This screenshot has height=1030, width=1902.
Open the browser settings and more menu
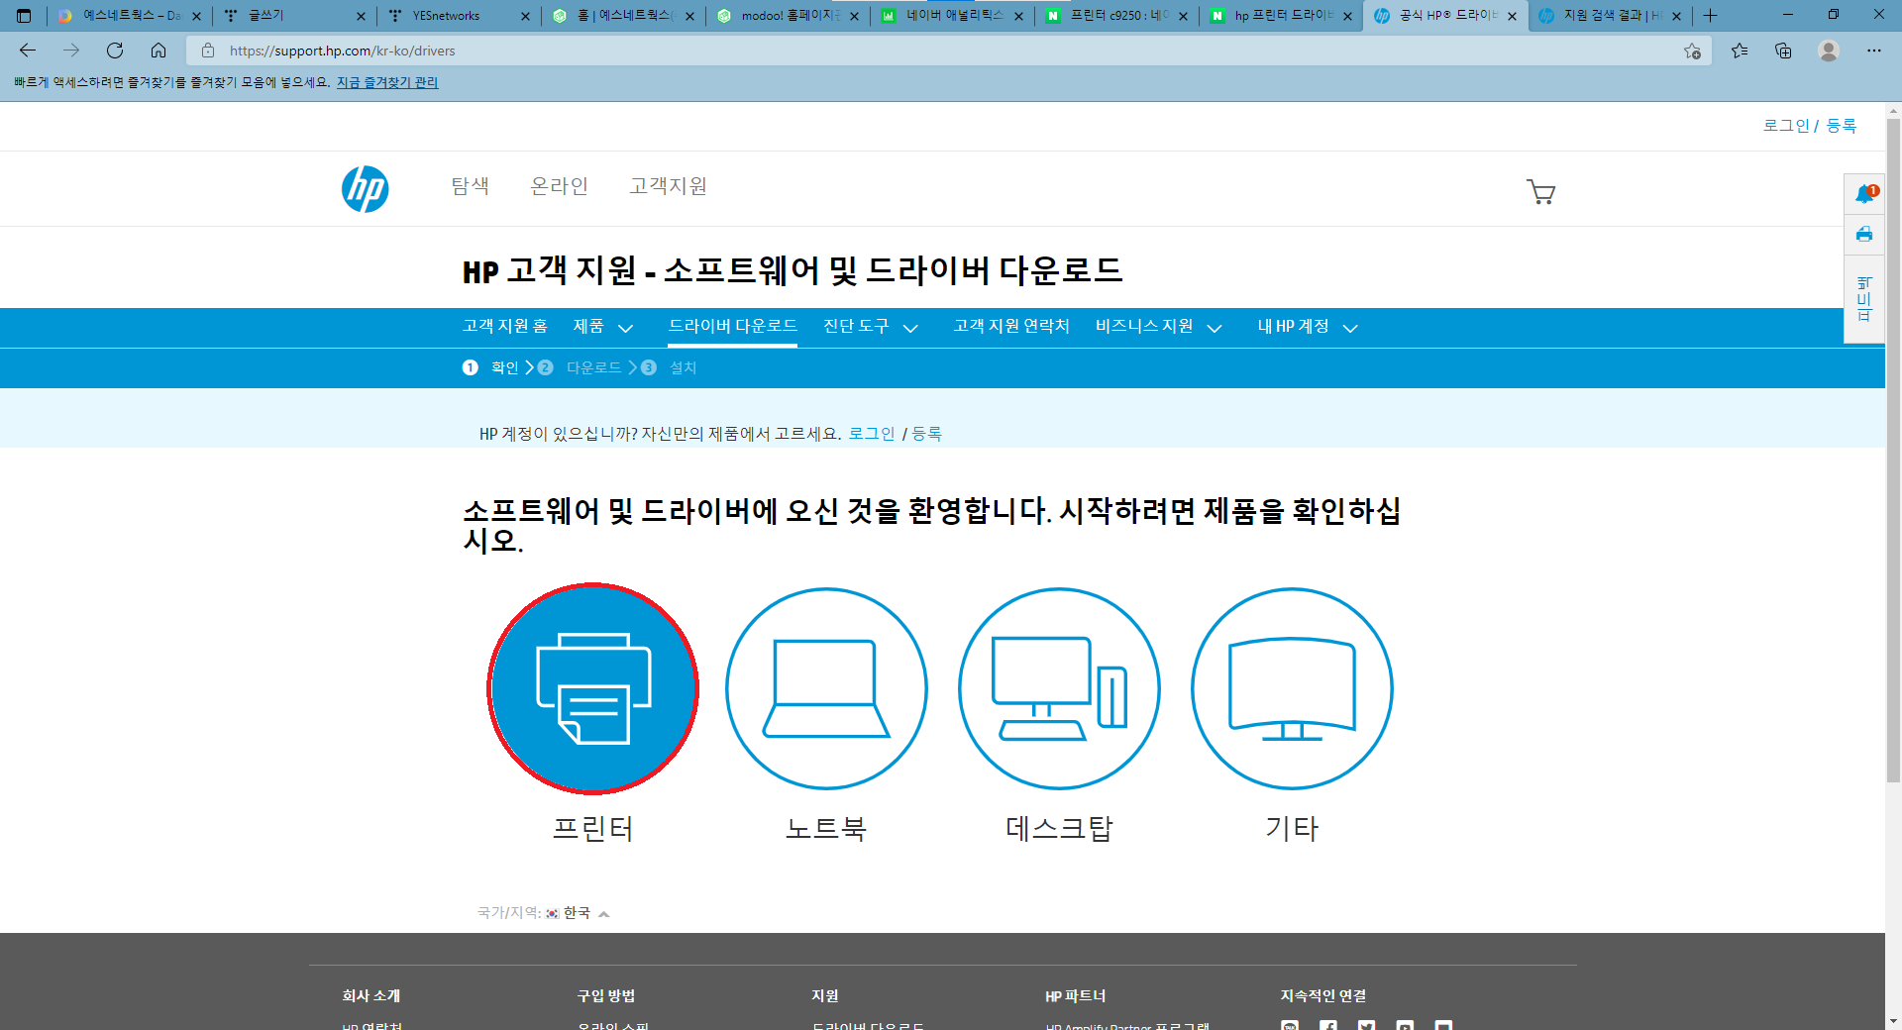point(1874,51)
